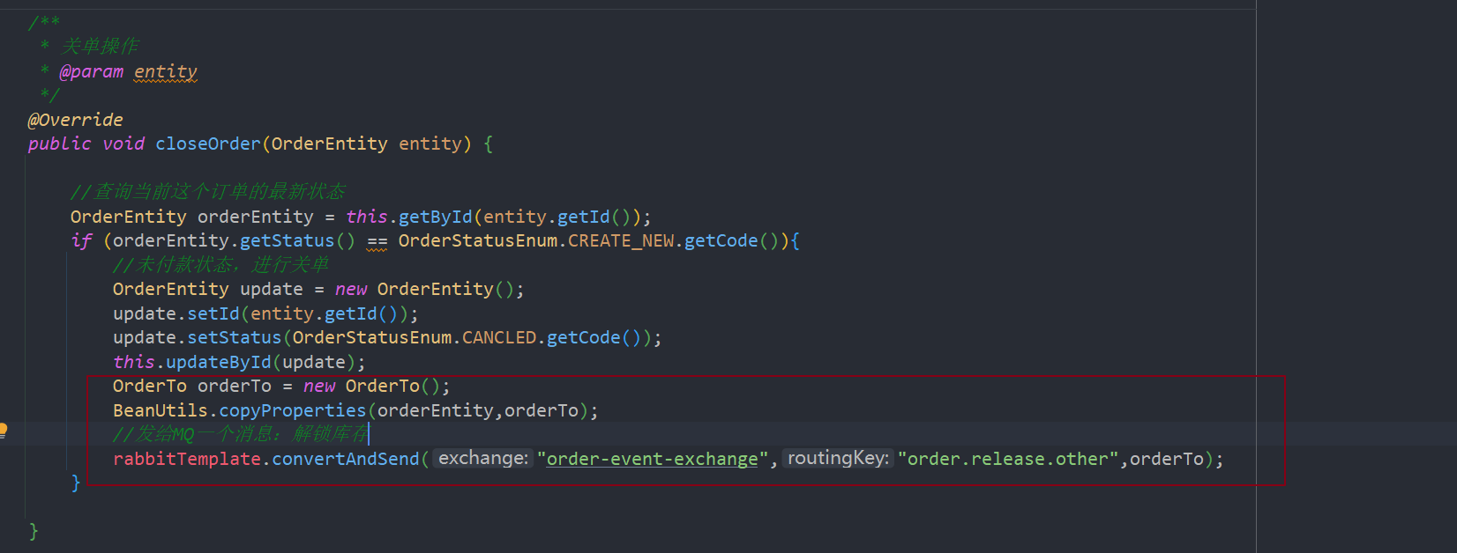Click the copyProperties method call

click(293, 410)
